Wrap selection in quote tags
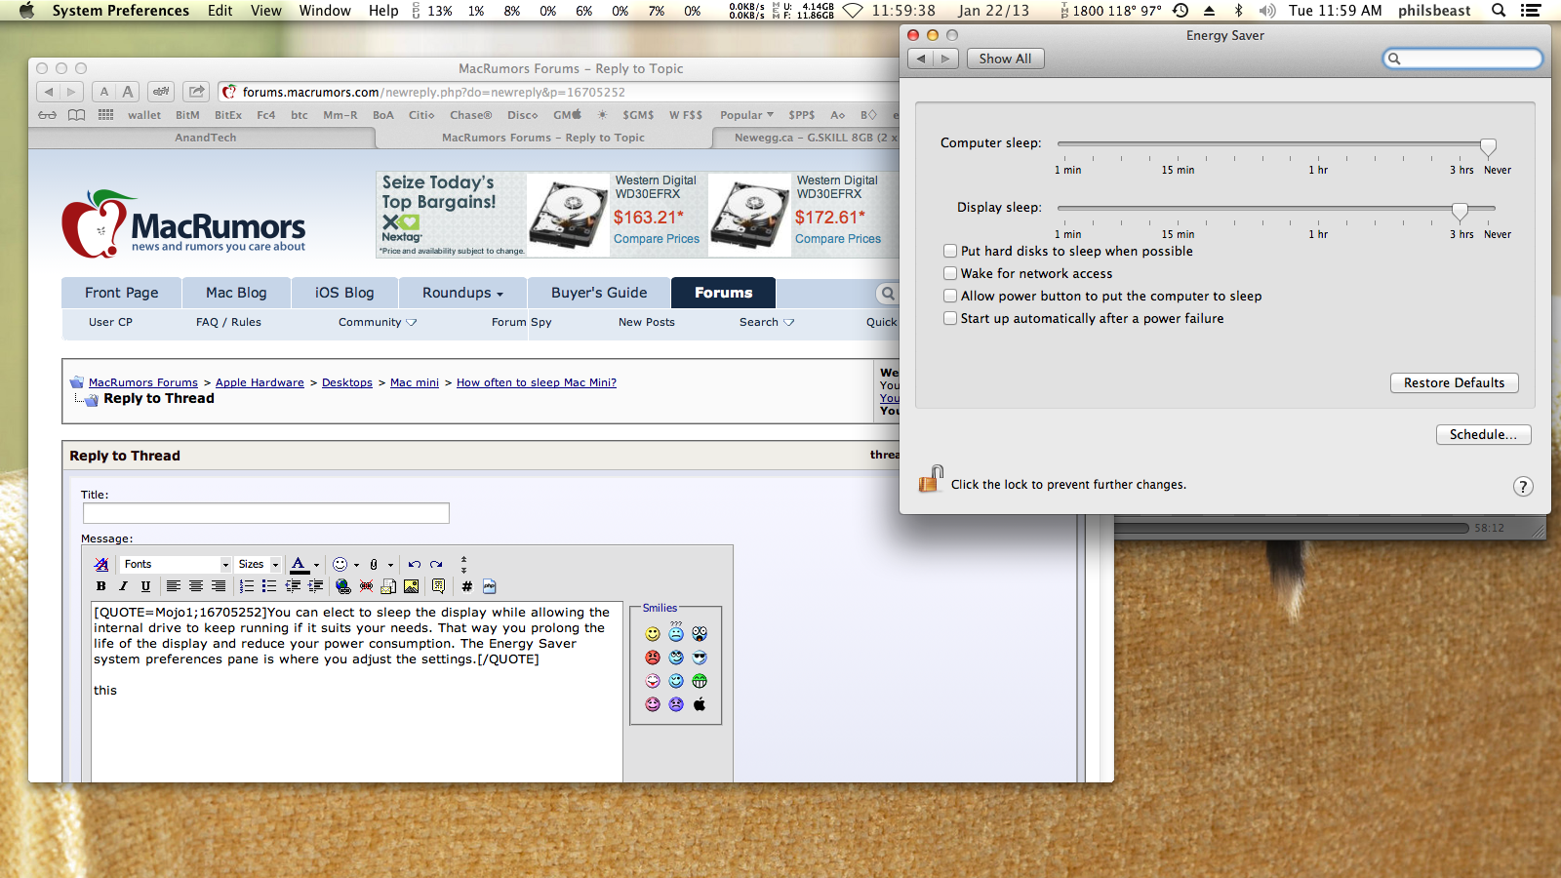 (439, 586)
